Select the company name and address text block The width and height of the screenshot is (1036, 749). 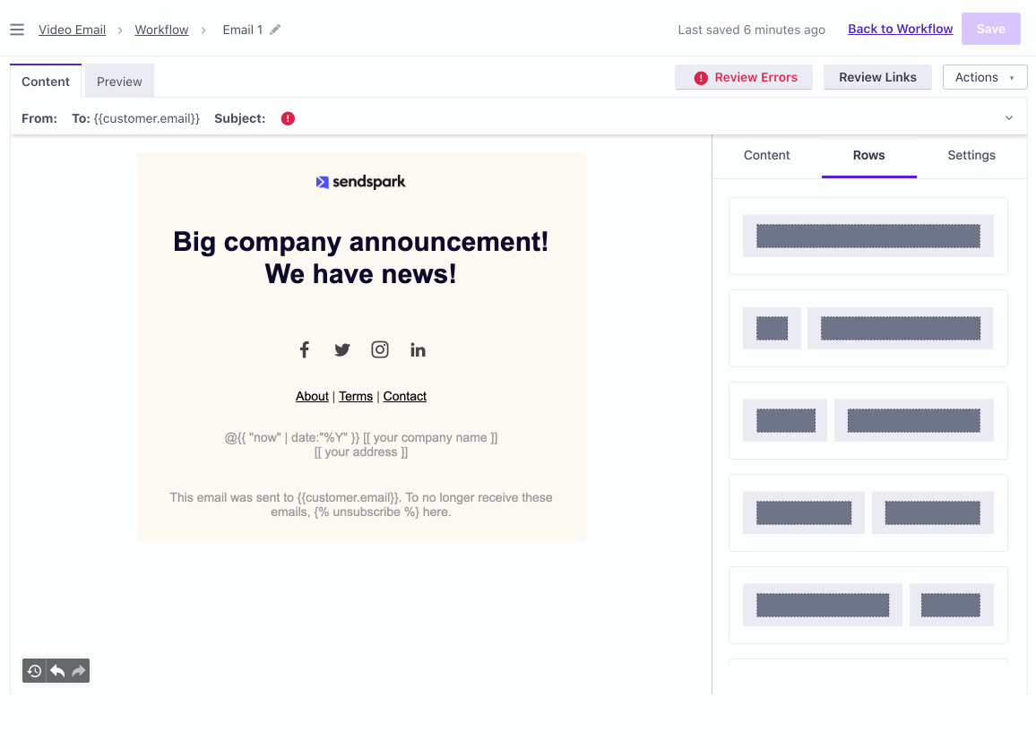361,444
